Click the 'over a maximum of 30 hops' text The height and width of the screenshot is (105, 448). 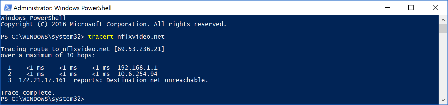click(x=48, y=55)
